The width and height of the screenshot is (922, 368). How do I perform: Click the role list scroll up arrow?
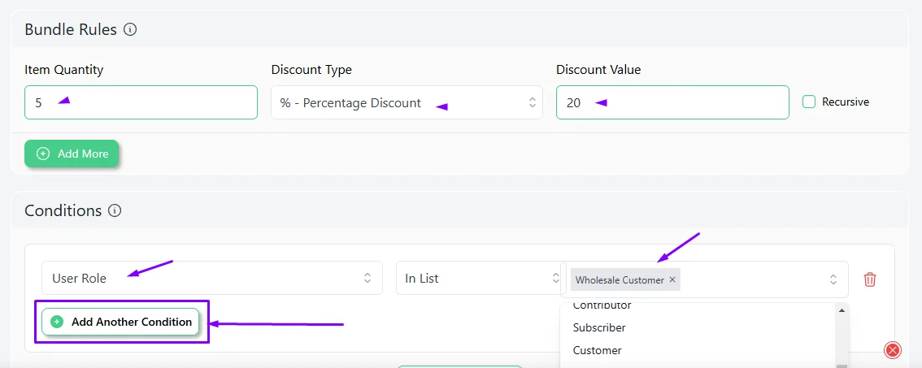coord(842,310)
